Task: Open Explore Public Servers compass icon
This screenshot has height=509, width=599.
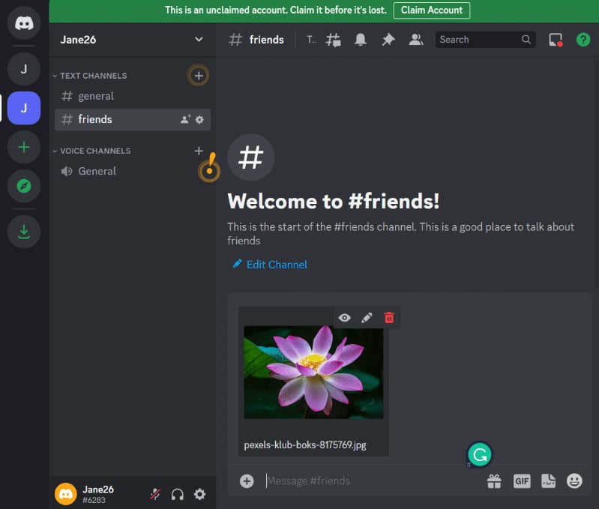Action: 24,186
